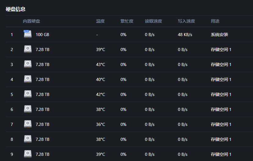Click the 繁忙度 column header
Viewport: 253px width, 161px height.
[x=127, y=21]
